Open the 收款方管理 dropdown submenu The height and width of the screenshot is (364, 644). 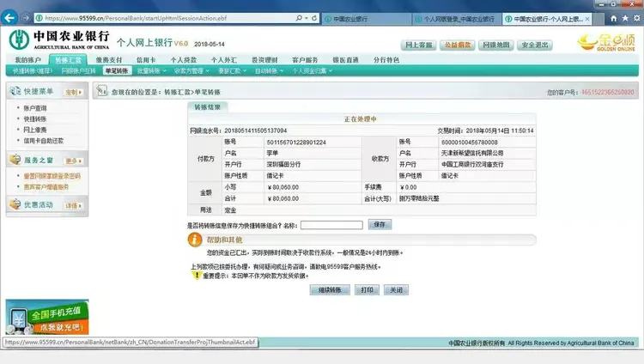(191, 71)
